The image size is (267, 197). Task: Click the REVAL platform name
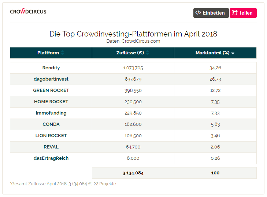point(51,147)
